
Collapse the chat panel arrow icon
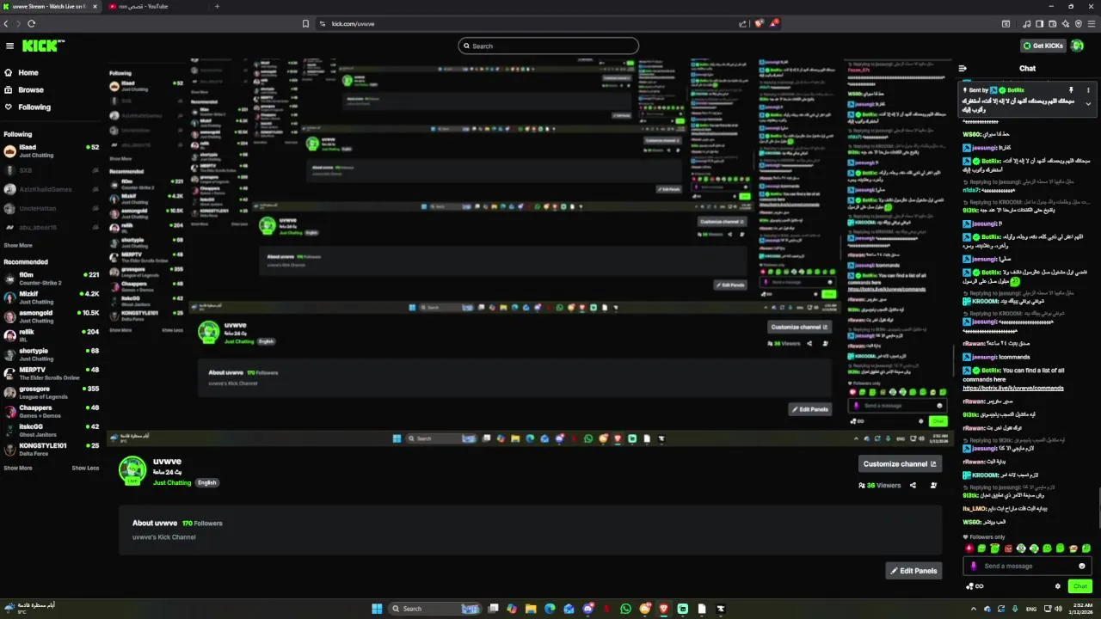click(x=963, y=68)
